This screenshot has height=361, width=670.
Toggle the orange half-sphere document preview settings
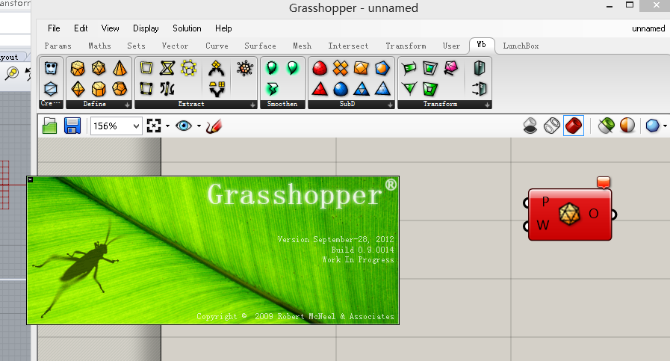click(x=627, y=126)
